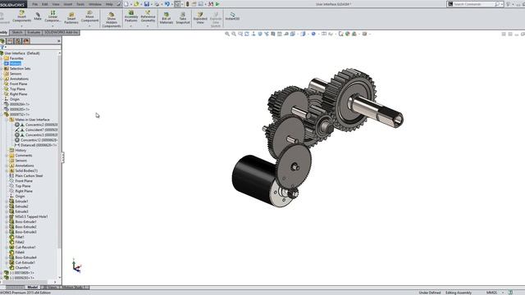This screenshot has width=525, height=295.
Task: Open Assembly Features tool
Action: [131, 16]
